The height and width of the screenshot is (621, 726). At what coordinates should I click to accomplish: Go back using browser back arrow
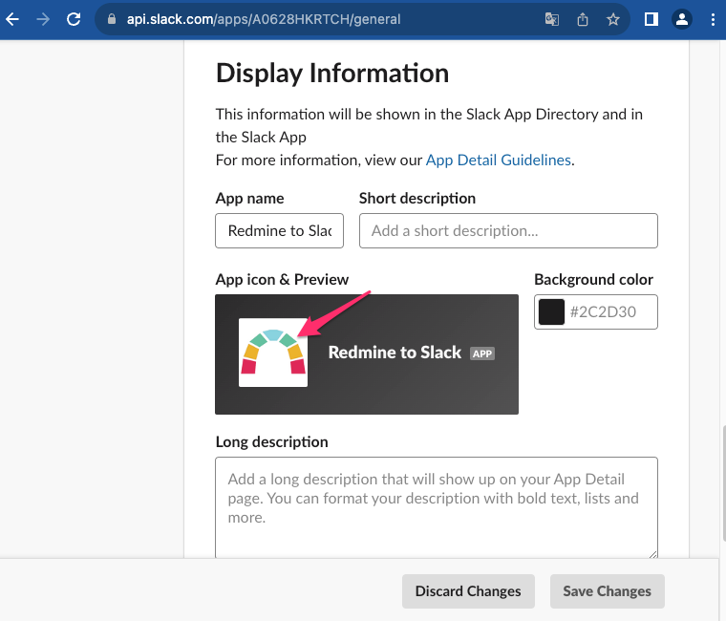(x=12, y=19)
